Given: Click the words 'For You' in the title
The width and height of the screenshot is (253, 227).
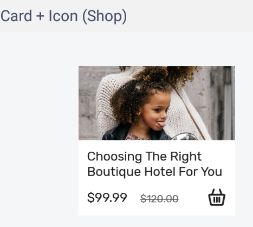Looking at the screenshot, I should point(200,172).
